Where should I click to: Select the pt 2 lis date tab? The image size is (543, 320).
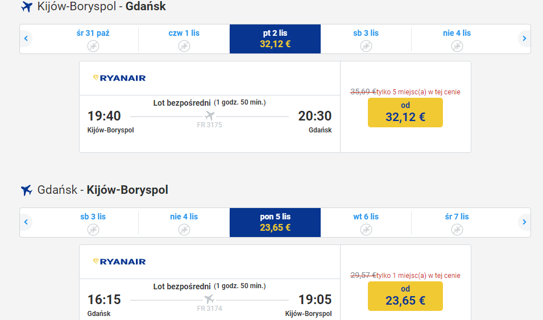275,39
